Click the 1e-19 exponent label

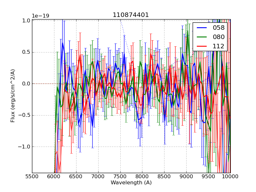[40, 16]
